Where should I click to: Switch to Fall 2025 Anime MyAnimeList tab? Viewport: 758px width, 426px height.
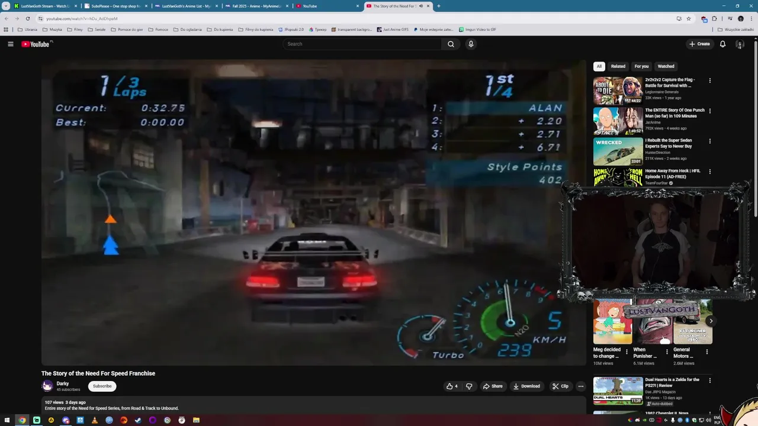(x=256, y=6)
